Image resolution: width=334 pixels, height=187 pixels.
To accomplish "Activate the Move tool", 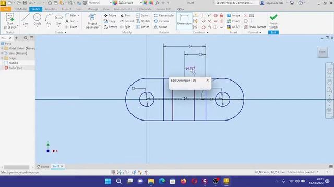I will 110,15.
